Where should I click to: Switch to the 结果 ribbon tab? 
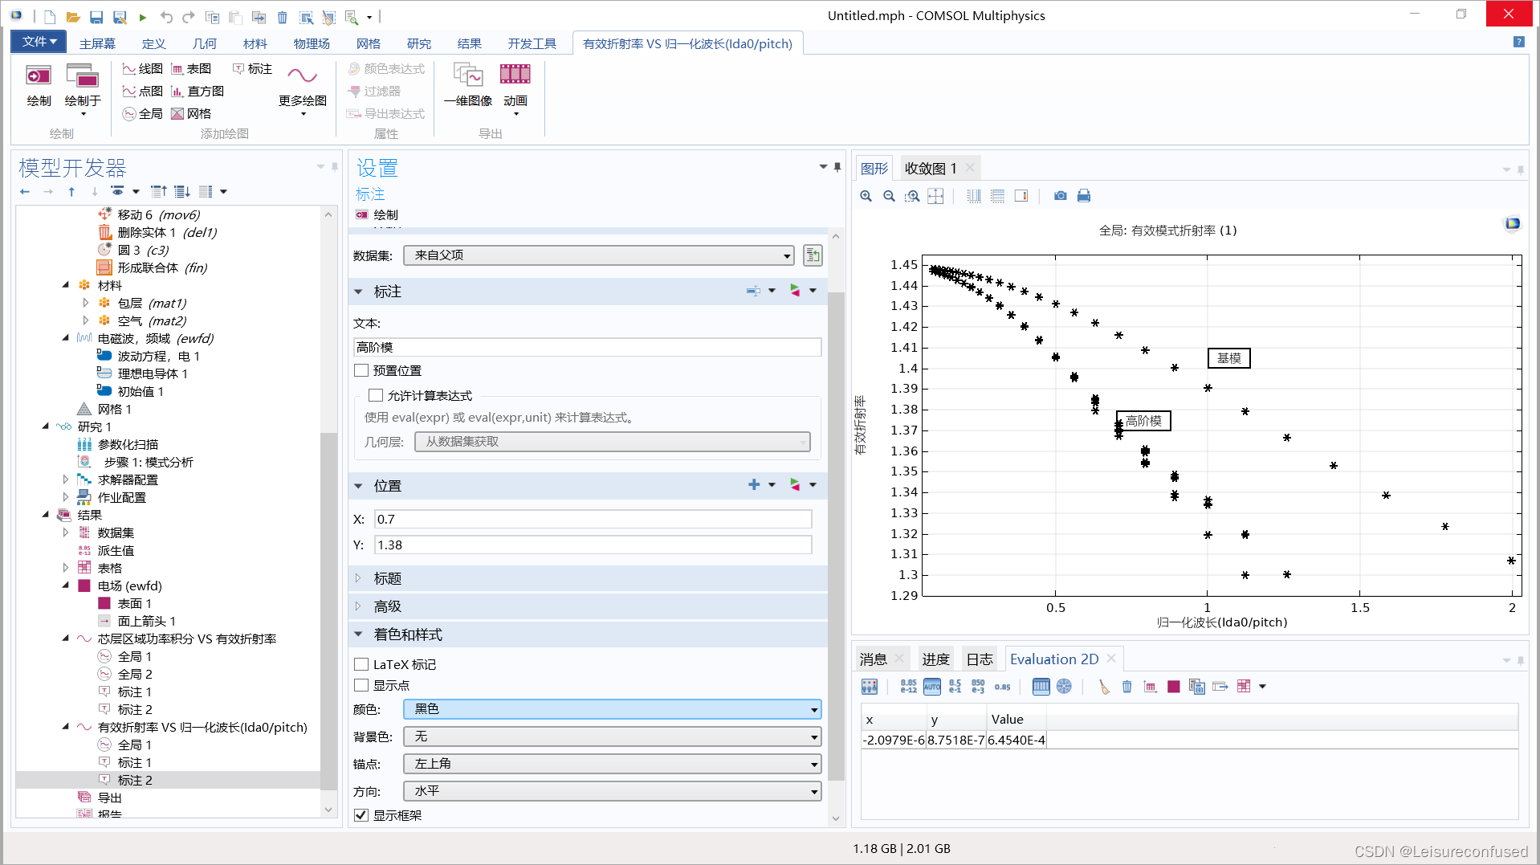(x=470, y=43)
